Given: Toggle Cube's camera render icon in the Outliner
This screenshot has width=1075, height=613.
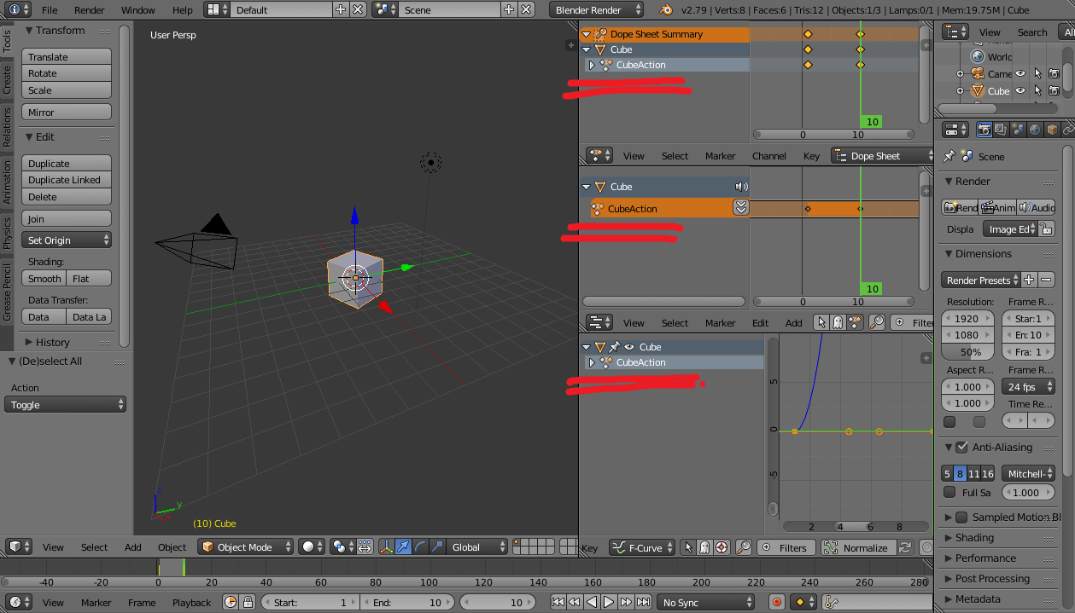Looking at the screenshot, I should pos(1055,90).
